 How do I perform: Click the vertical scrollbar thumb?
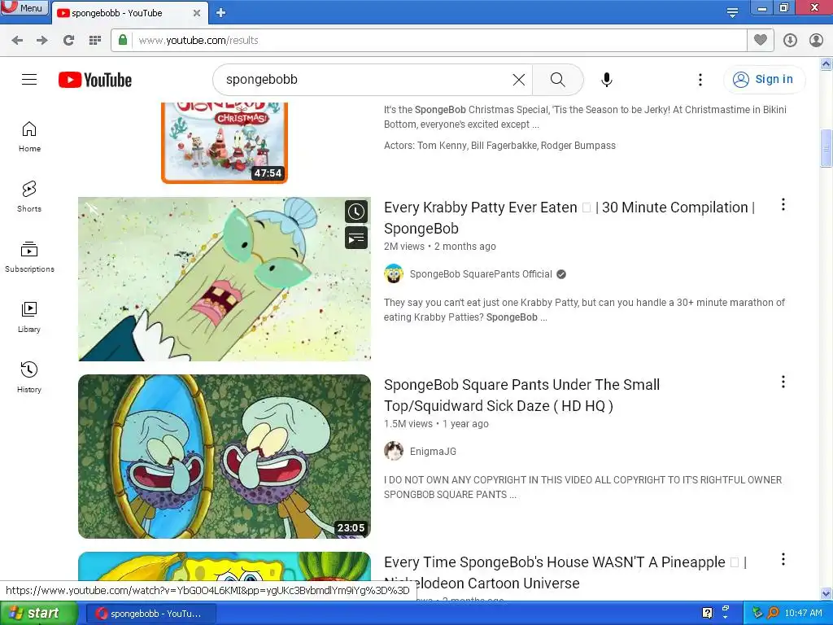pyautogui.click(x=826, y=148)
